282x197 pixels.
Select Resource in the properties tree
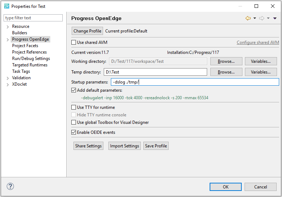pyautogui.click(x=21, y=26)
